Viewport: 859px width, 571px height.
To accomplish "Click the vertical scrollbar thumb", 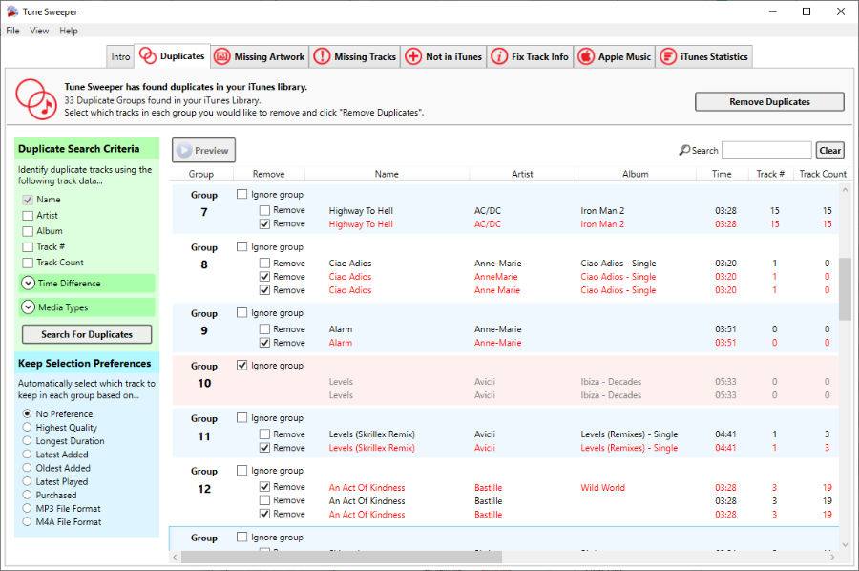I will coord(845,288).
